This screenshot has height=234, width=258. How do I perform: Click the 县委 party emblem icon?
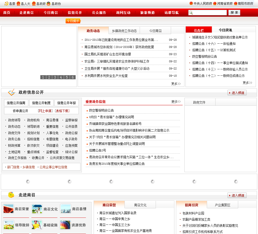coord(6,3)
